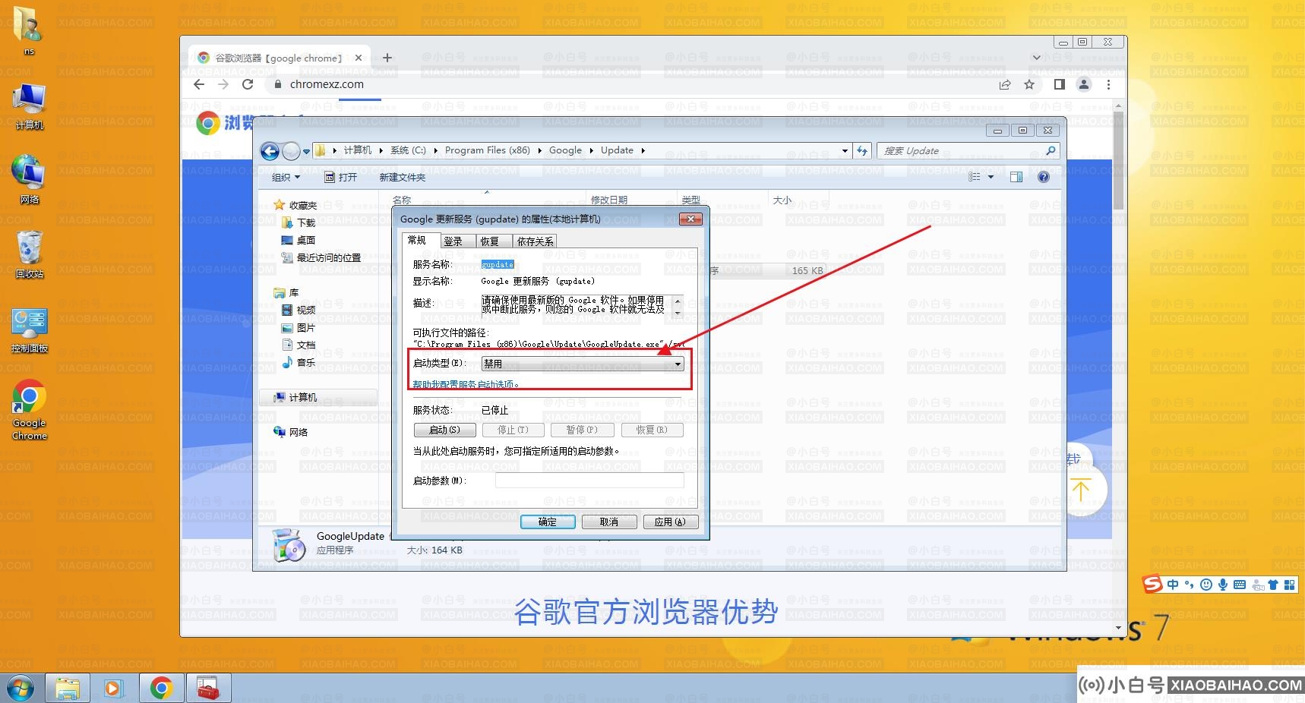This screenshot has width=1305, height=703.
Task: Open Windows Explorer from the taskbar
Action: tap(68, 689)
